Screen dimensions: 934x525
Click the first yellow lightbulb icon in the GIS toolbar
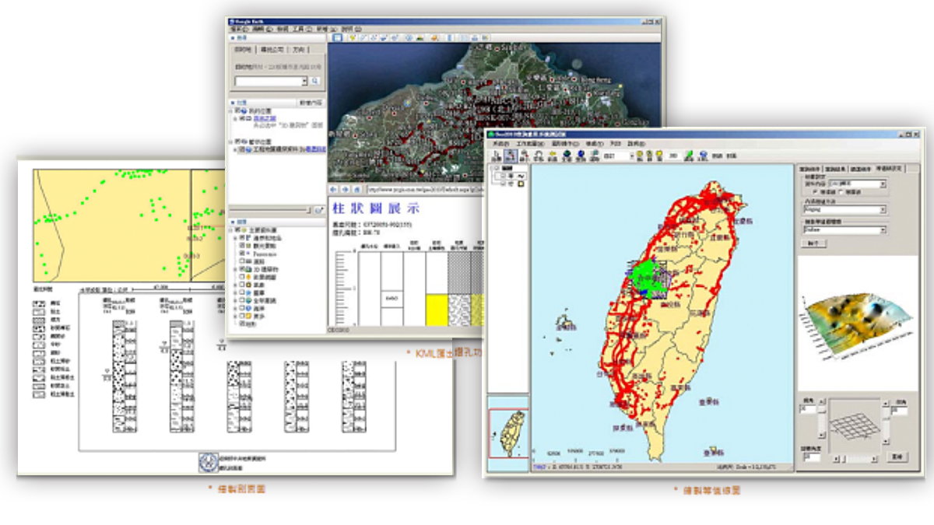pyautogui.click(x=640, y=156)
